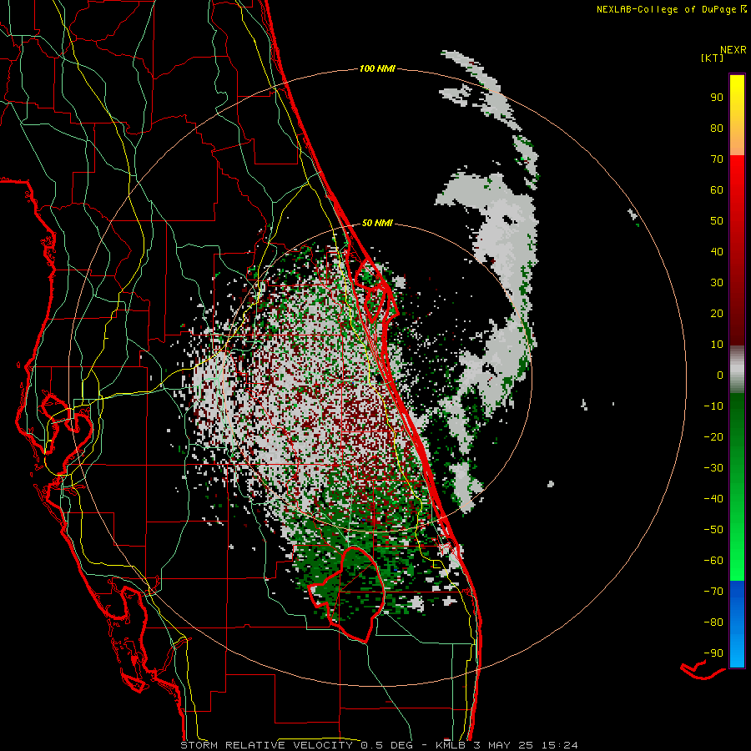
Task: Click the -80 value on the velocity scale
Action: [713, 622]
